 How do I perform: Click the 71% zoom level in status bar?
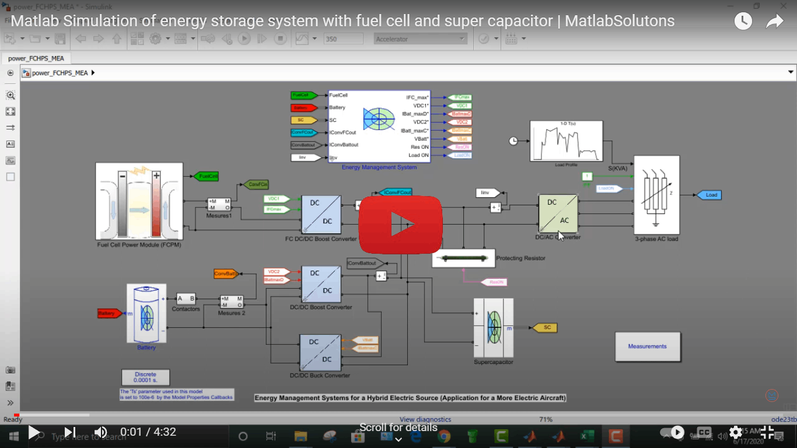tap(546, 419)
